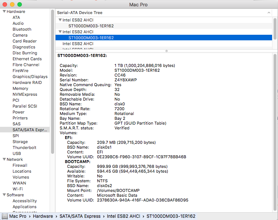Click the pane splitter handle dot

tap(167, 51)
